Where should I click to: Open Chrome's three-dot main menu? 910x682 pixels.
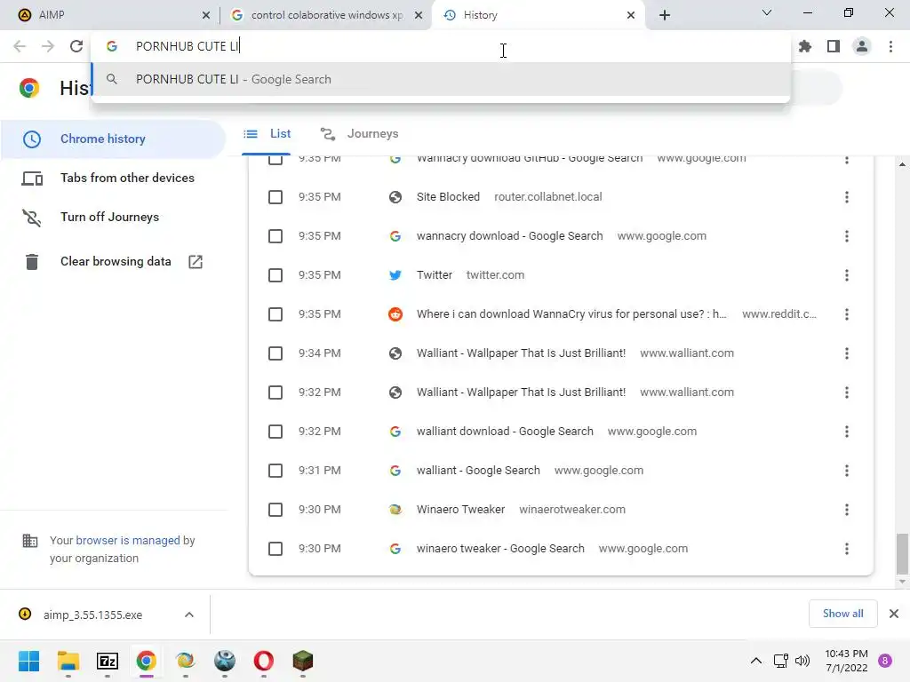(x=890, y=46)
